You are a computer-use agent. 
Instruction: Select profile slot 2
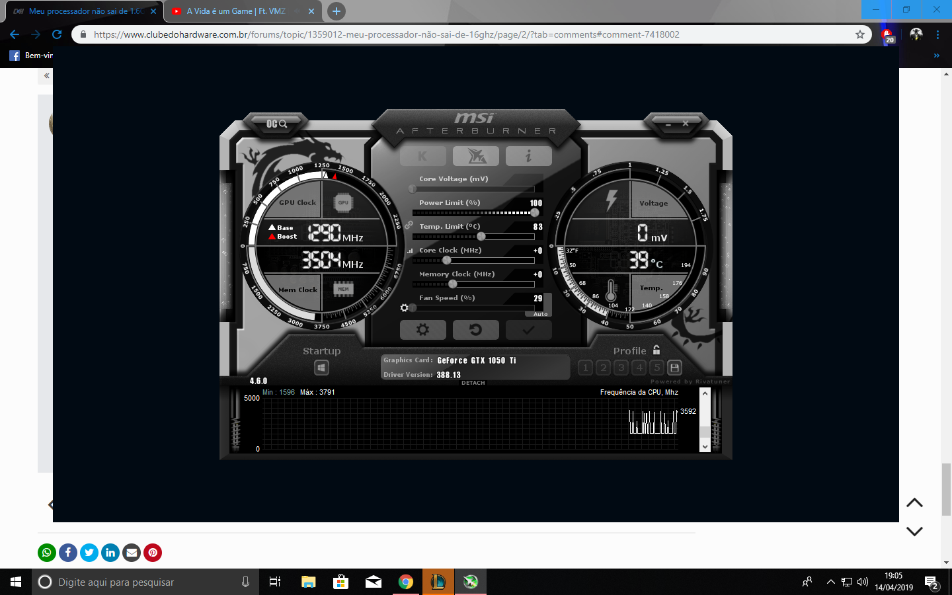tap(603, 368)
